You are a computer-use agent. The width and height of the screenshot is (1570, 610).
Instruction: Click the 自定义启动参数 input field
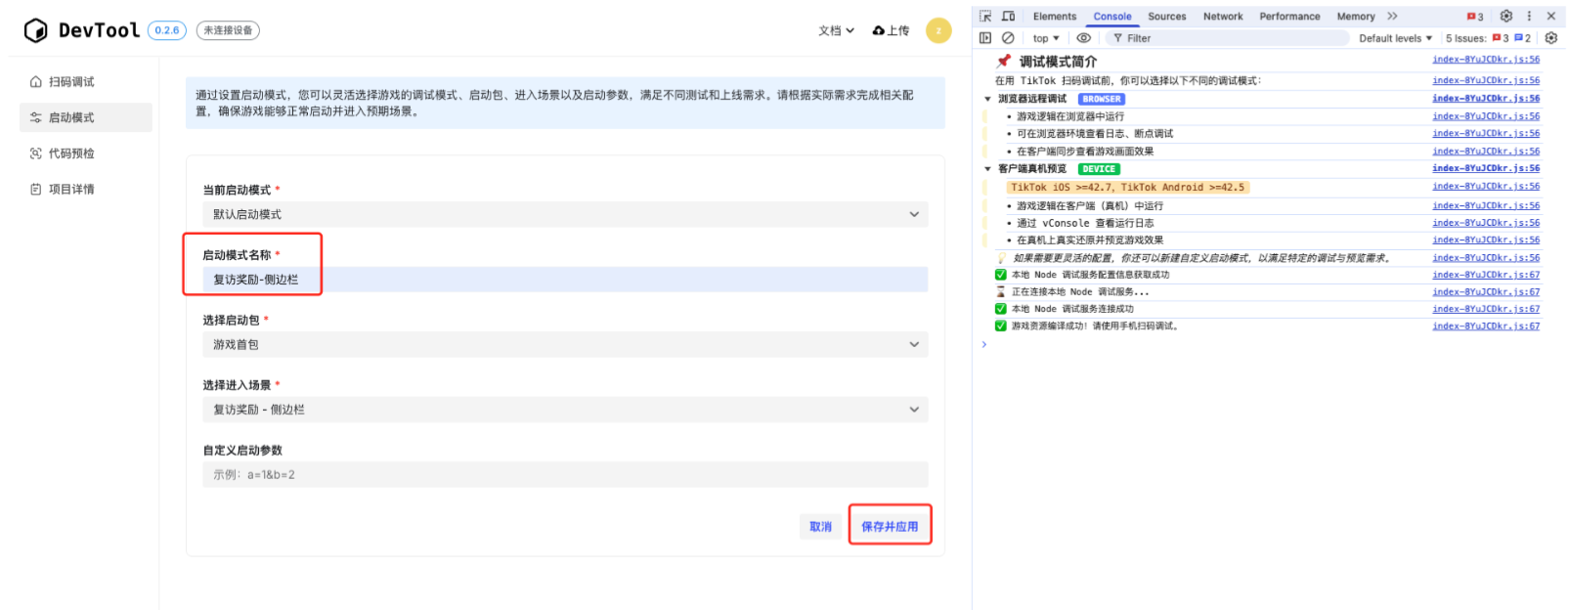[x=565, y=475]
